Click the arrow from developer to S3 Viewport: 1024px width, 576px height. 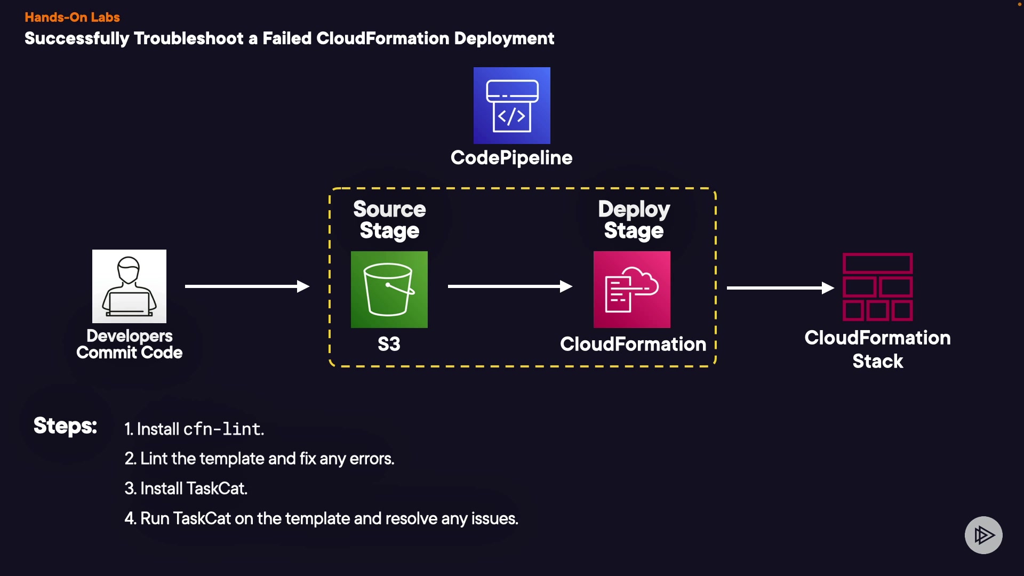[x=247, y=286]
